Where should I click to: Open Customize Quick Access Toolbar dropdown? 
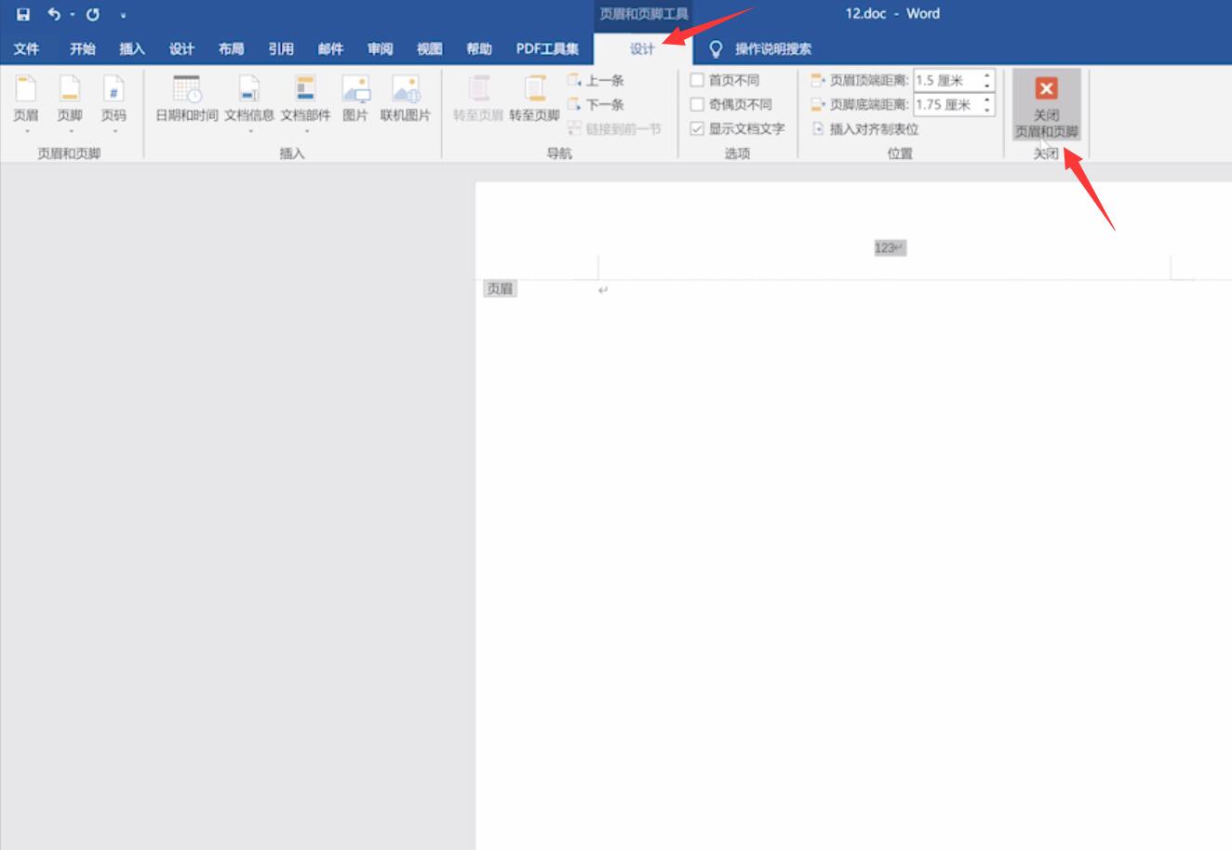point(123,15)
